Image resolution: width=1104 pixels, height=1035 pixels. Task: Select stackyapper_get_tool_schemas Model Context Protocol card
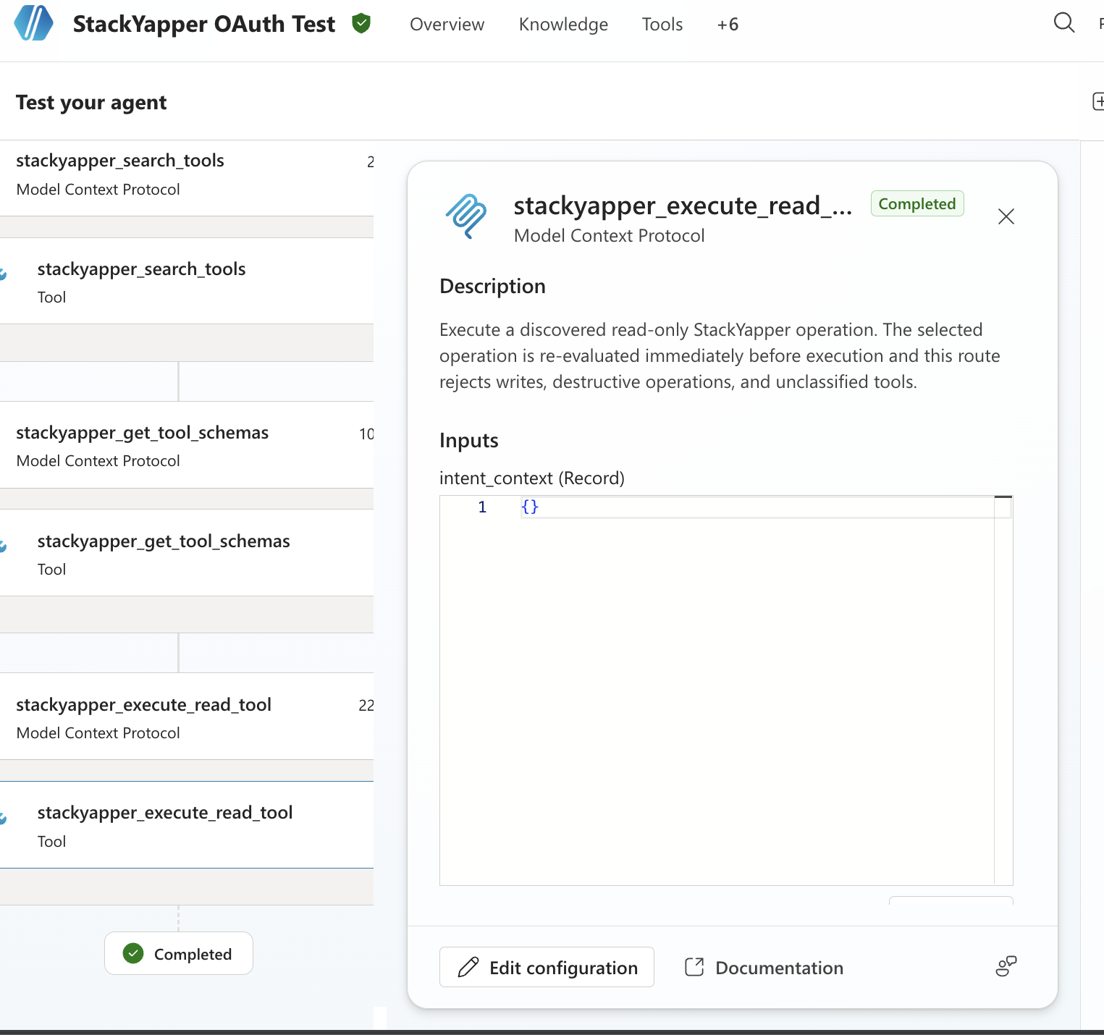(x=187, y=445)
